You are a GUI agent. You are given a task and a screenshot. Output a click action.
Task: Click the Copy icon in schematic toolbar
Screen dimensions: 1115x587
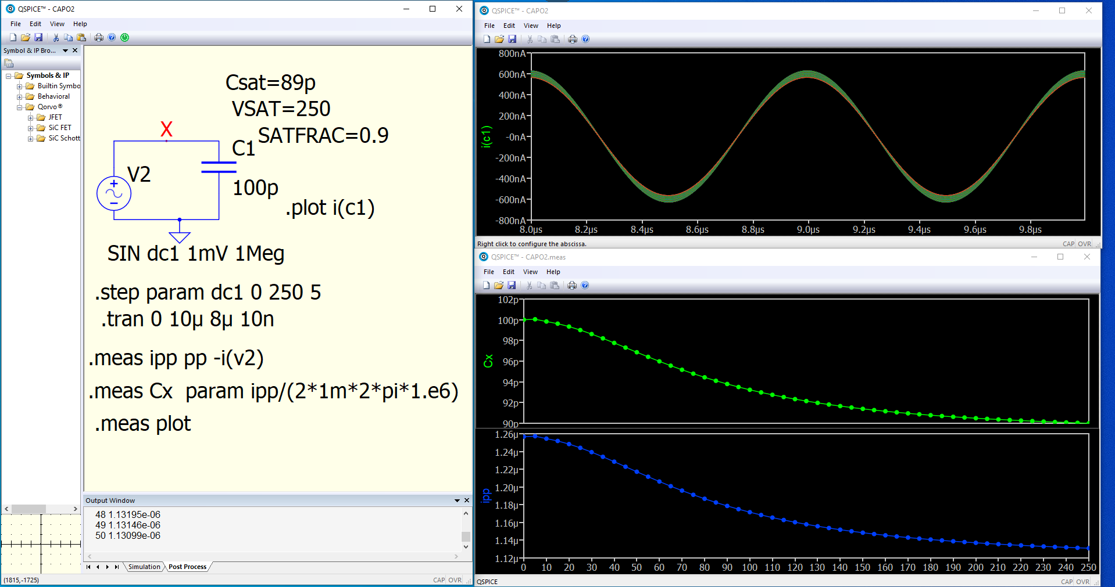pyautogui.click(x=69, y=37)
